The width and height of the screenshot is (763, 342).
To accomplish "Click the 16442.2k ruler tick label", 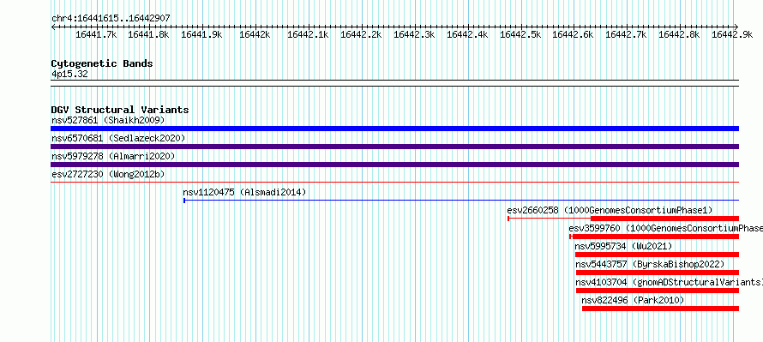I will coord(361,34).
